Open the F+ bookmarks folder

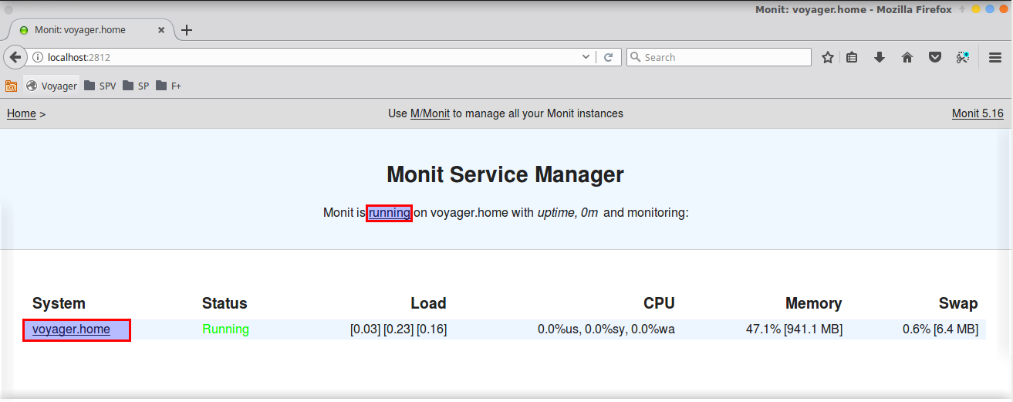pyautogui.click(x=168, y=86)
